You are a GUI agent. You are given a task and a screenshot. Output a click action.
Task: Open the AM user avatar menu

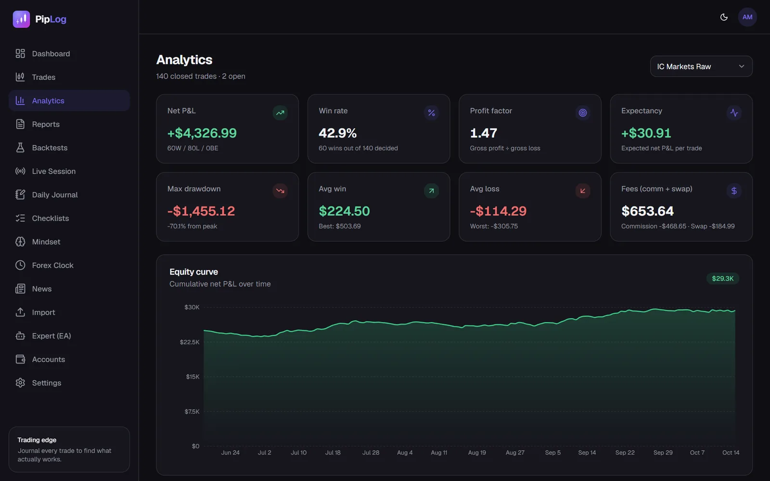click(747, 17)
